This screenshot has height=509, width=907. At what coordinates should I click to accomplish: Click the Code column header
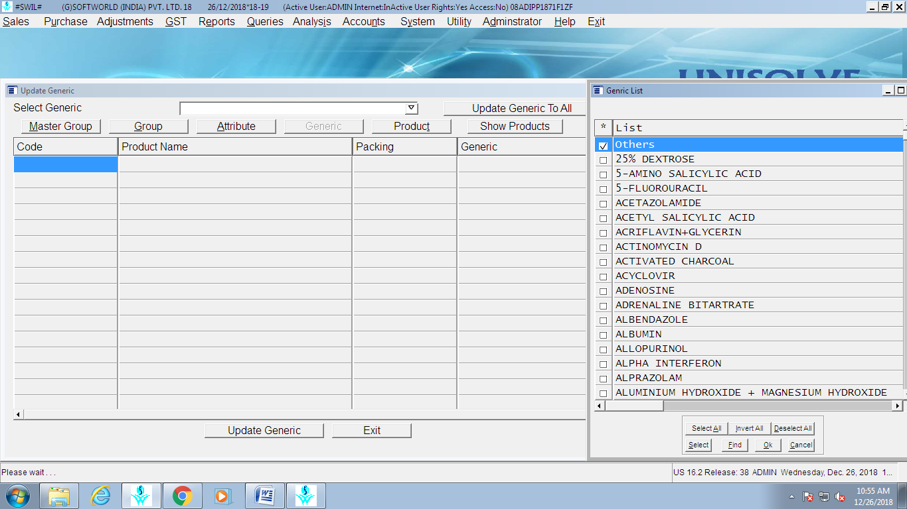click(x=66, y=146)
